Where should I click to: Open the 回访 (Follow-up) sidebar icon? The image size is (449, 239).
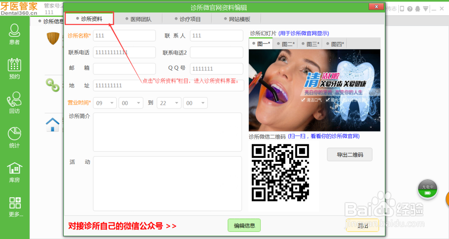(x=14, y=103)
